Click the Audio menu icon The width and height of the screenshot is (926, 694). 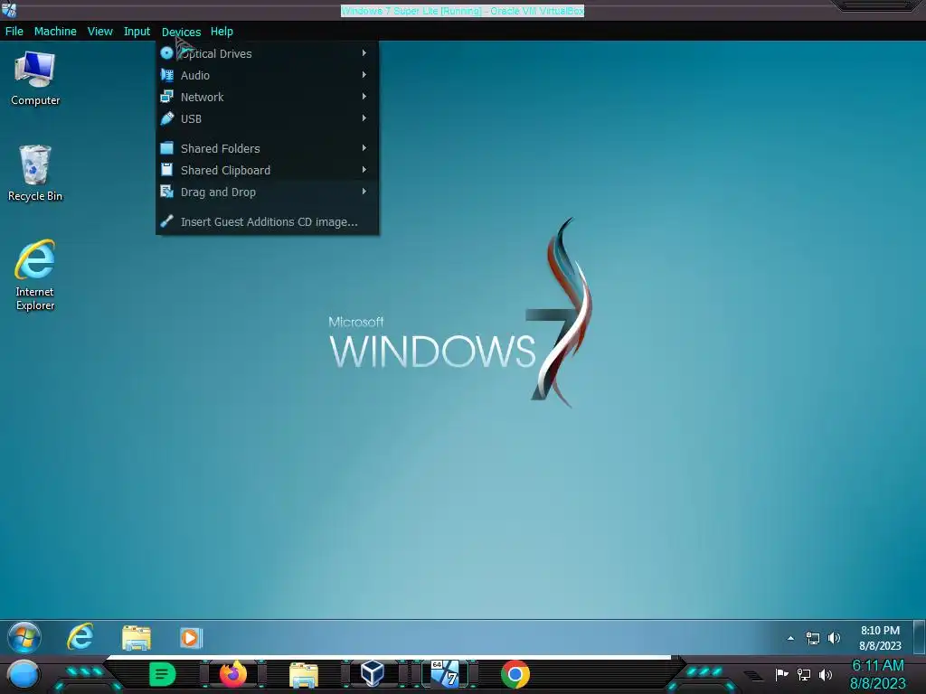(x=167, y=75)
